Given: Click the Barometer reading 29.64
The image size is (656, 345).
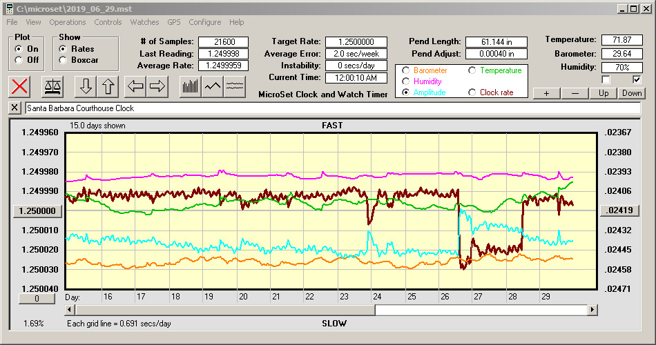Looking at the screenshot, I should (621, 54).
